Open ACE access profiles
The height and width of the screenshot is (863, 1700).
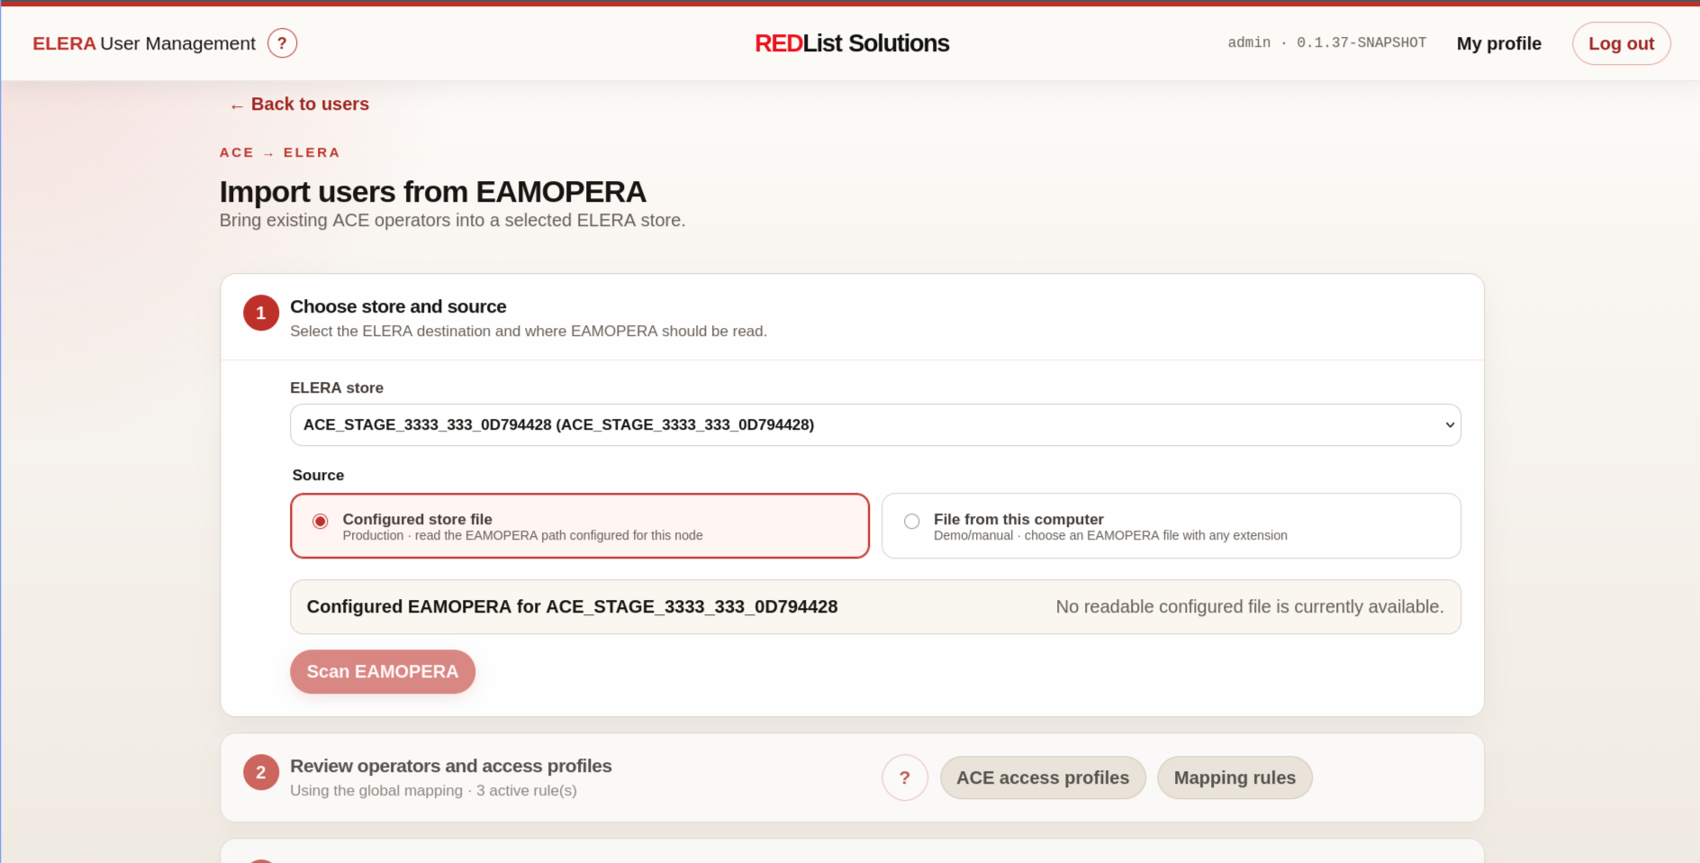(1043, 777)
